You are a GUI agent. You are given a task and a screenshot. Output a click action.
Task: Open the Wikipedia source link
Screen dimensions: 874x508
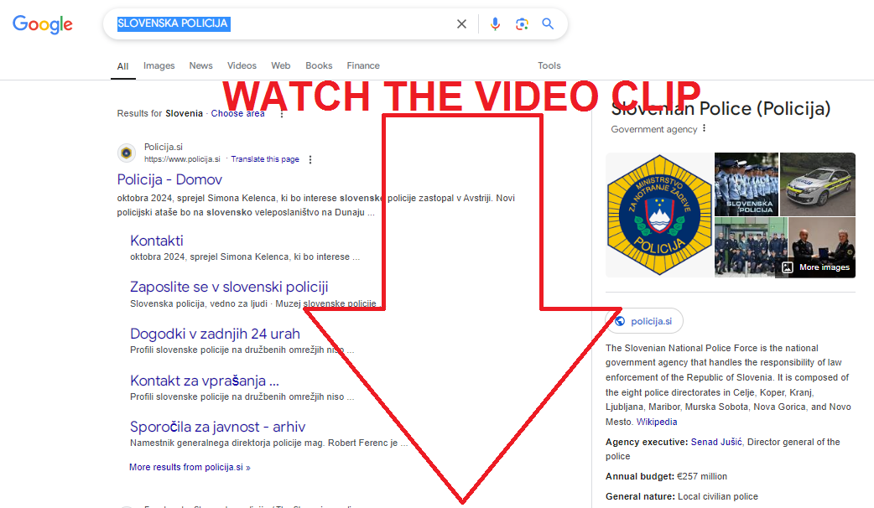[x=657, y=422]
